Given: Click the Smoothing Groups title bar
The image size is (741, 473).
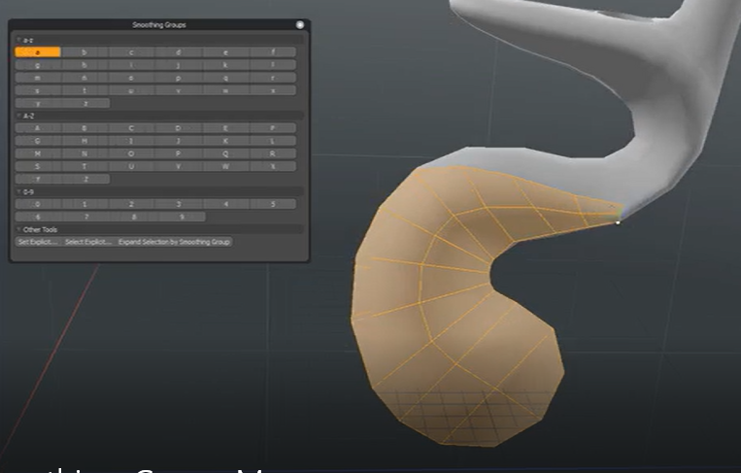Looking at the screenshot, I should (x=158, y=24).
